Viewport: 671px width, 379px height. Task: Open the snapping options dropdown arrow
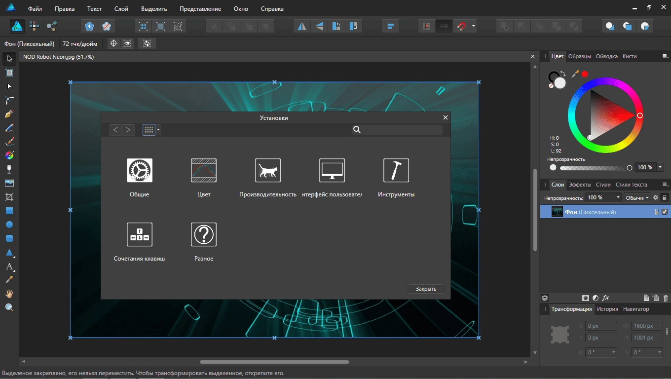coord(473,26)
